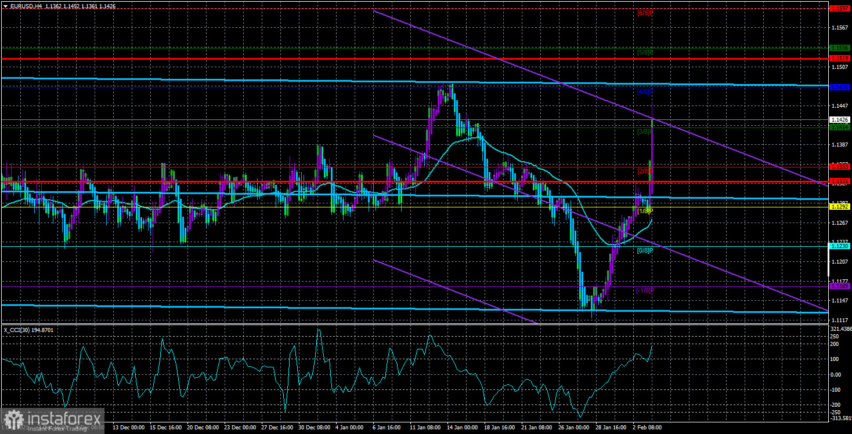Select the [5/8]P Murray level label
The width and height of the screenshot is (852, 434).
(645, 52)
